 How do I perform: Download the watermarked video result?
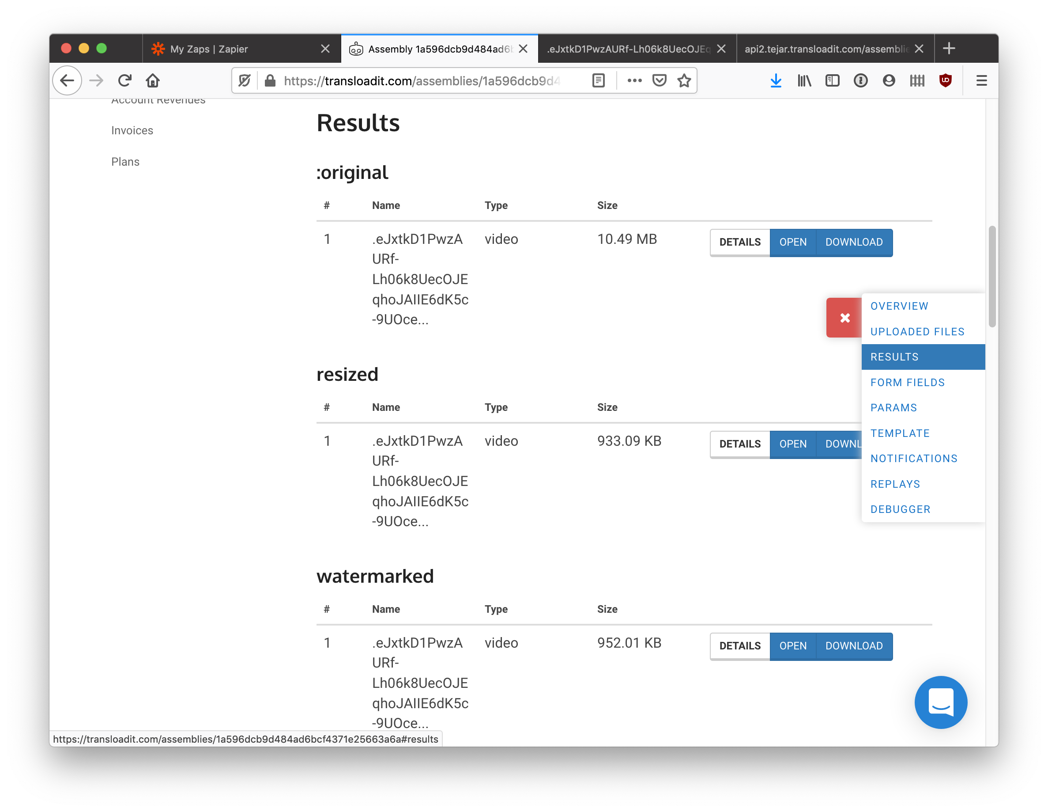(x=854, y=646)
